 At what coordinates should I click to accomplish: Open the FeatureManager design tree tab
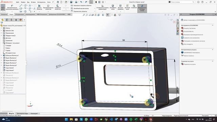click(2, 20)
